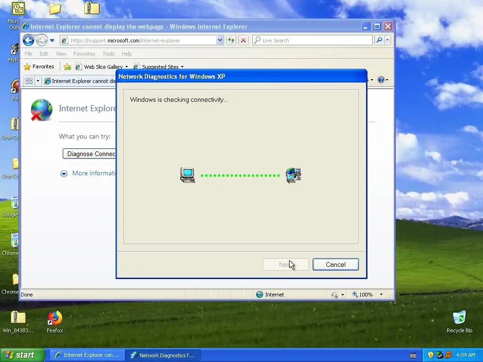Click the Stop loading icon
The width and height of the screenshot is (483, 362).
point(243,41)
